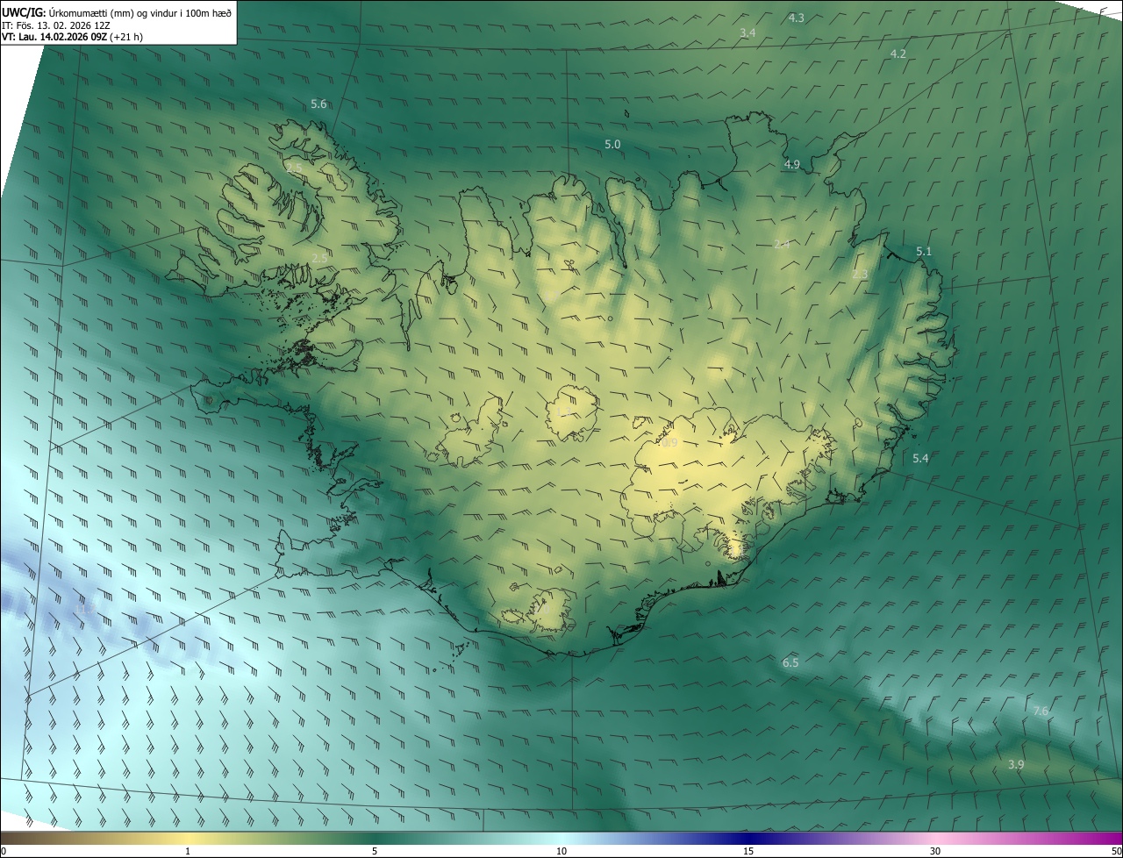Select the 4.2 value label
This screenshot has width=1123, height=858.
point(898,54)
